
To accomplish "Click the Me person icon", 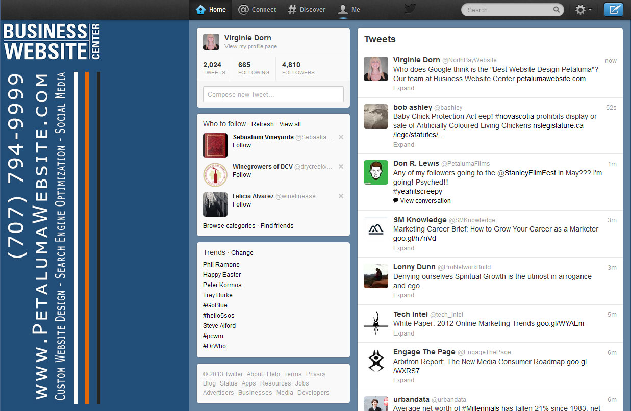I will 343,10.
